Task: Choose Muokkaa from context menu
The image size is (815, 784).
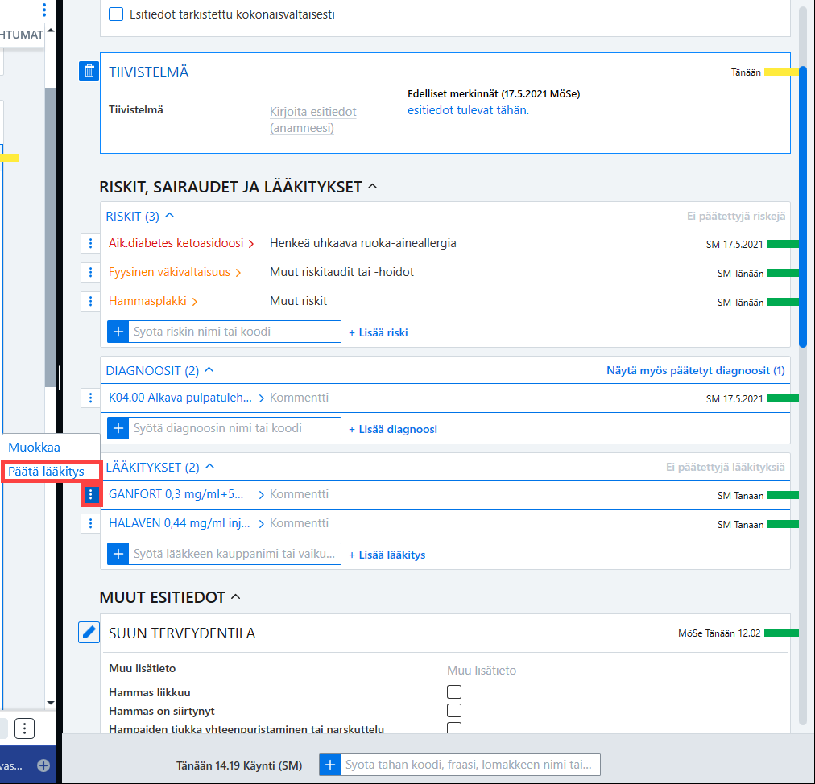Action: (x=35, y=448)
